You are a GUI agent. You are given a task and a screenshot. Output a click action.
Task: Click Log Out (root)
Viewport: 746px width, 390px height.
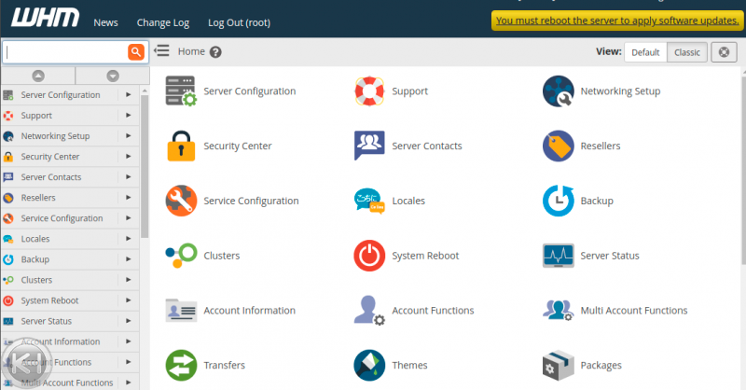pos(239,22)
